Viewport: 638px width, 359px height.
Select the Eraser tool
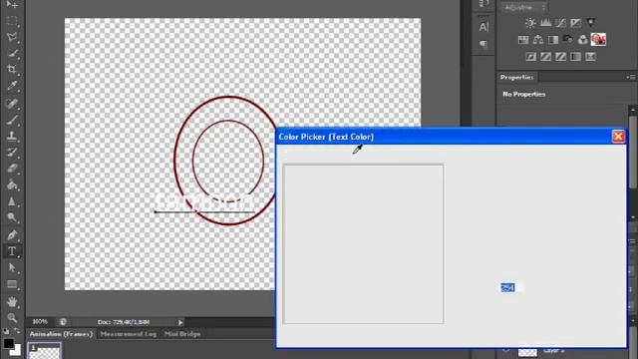[x=12, y=169]
